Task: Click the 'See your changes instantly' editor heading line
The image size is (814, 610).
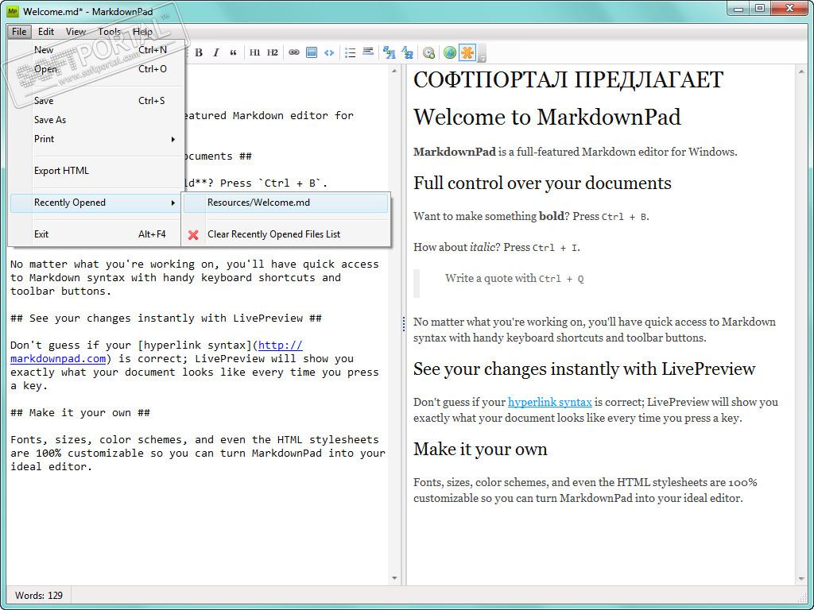Action: [x=166, y=319]
